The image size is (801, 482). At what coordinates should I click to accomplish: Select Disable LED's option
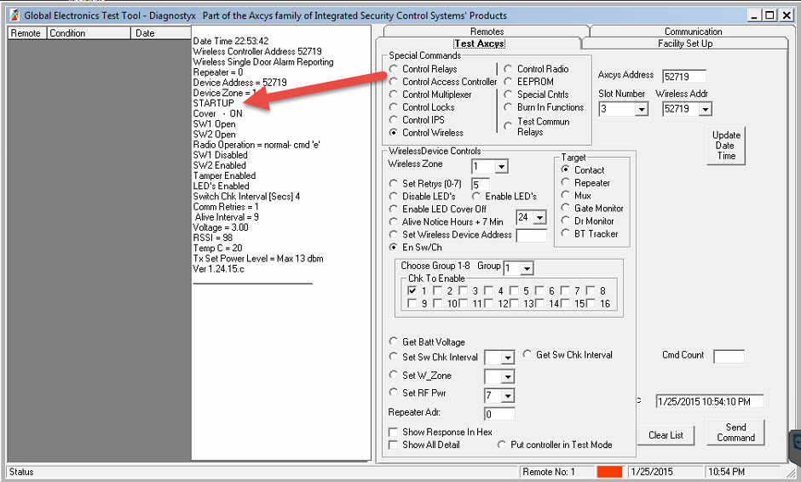pos(393,196)
